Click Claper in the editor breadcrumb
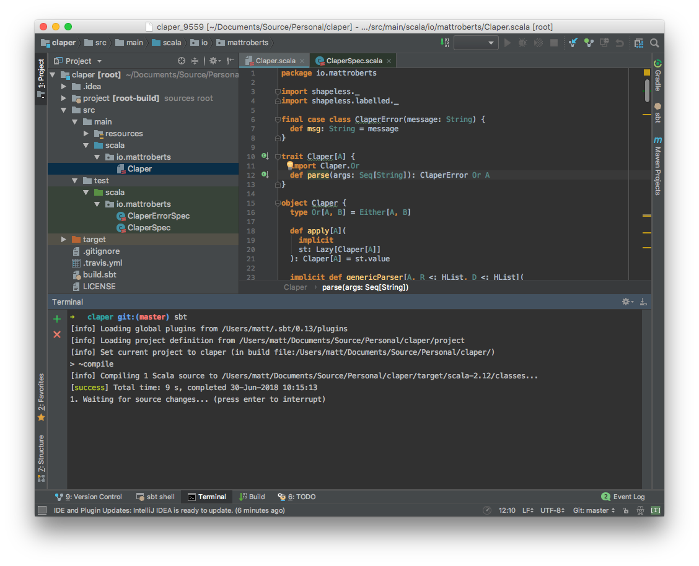Image resolution: width=699 pixels, height=566 pixels. pyautogui.click(x=295, y=288)
